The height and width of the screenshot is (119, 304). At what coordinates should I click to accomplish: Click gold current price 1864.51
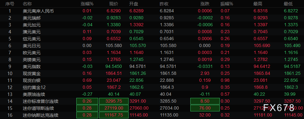[x=114, y=74]
